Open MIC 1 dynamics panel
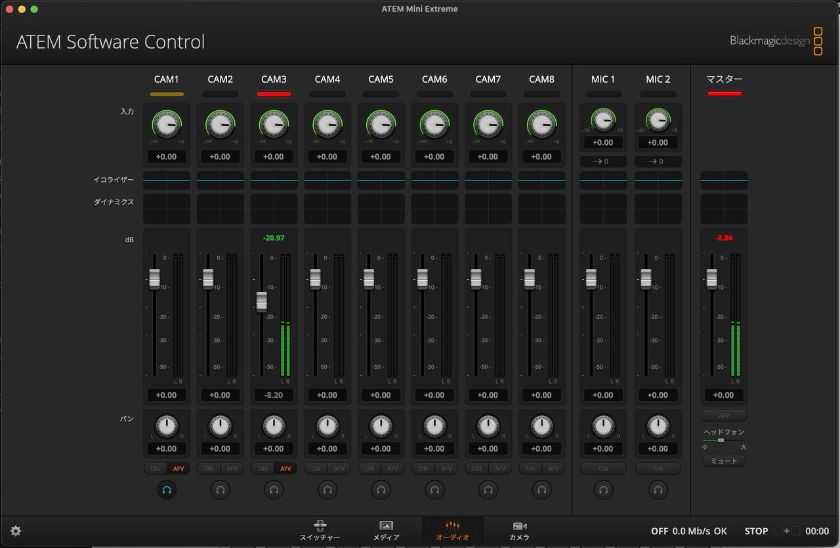 tap(603, 209)
